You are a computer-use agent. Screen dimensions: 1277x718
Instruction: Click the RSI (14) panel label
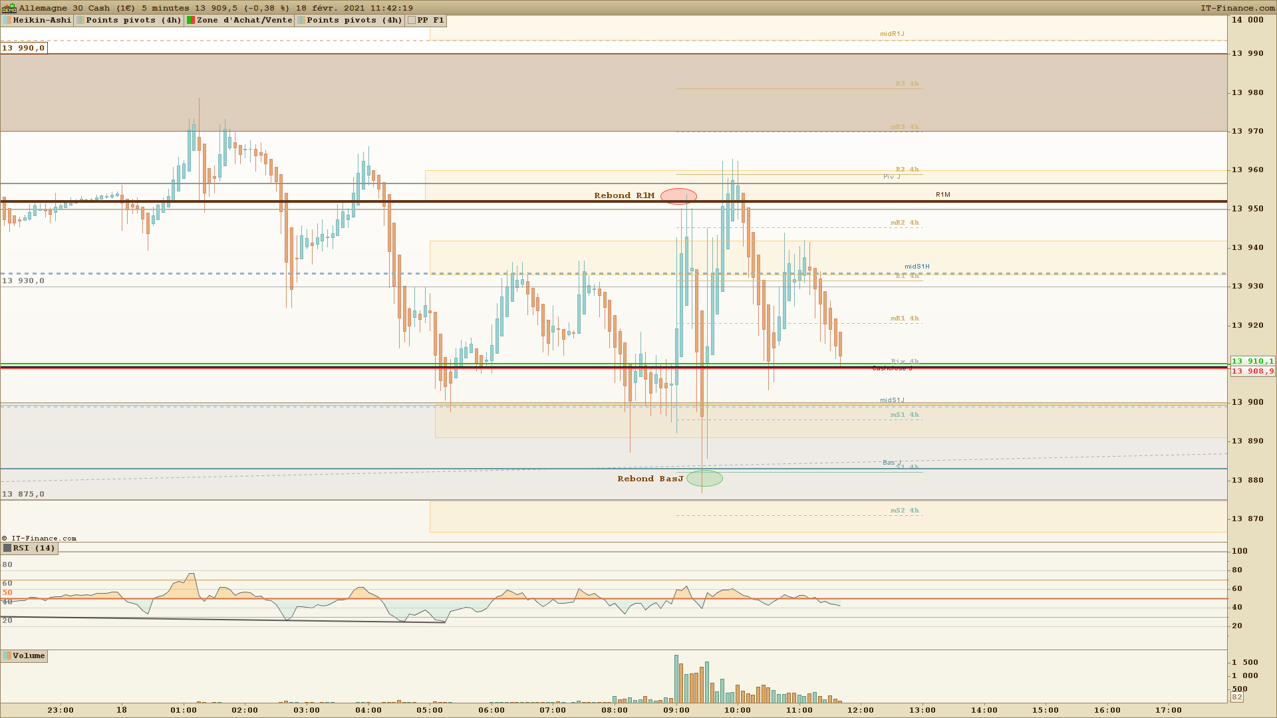point(34,548)
